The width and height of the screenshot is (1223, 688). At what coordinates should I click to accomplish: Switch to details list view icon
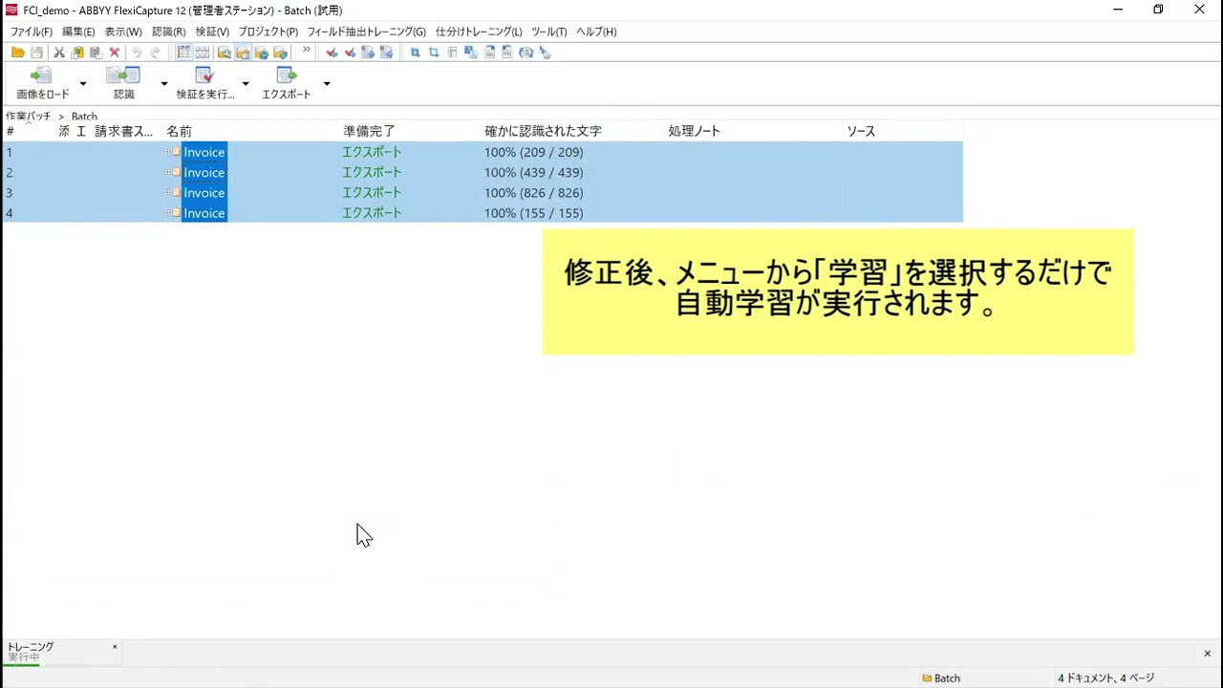click(183, 53)
